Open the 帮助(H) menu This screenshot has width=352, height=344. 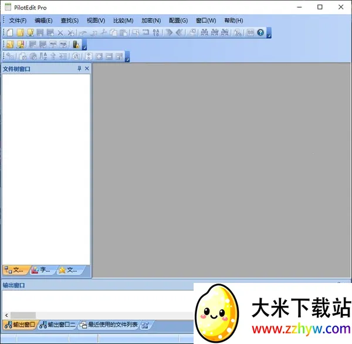click(233, 21)
